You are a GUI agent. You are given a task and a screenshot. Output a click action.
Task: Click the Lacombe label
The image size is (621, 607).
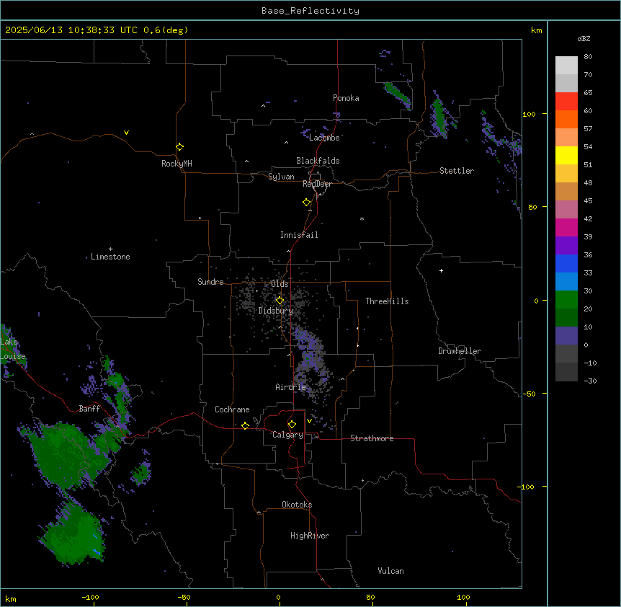pyautogui.click(x=324, y=138)
